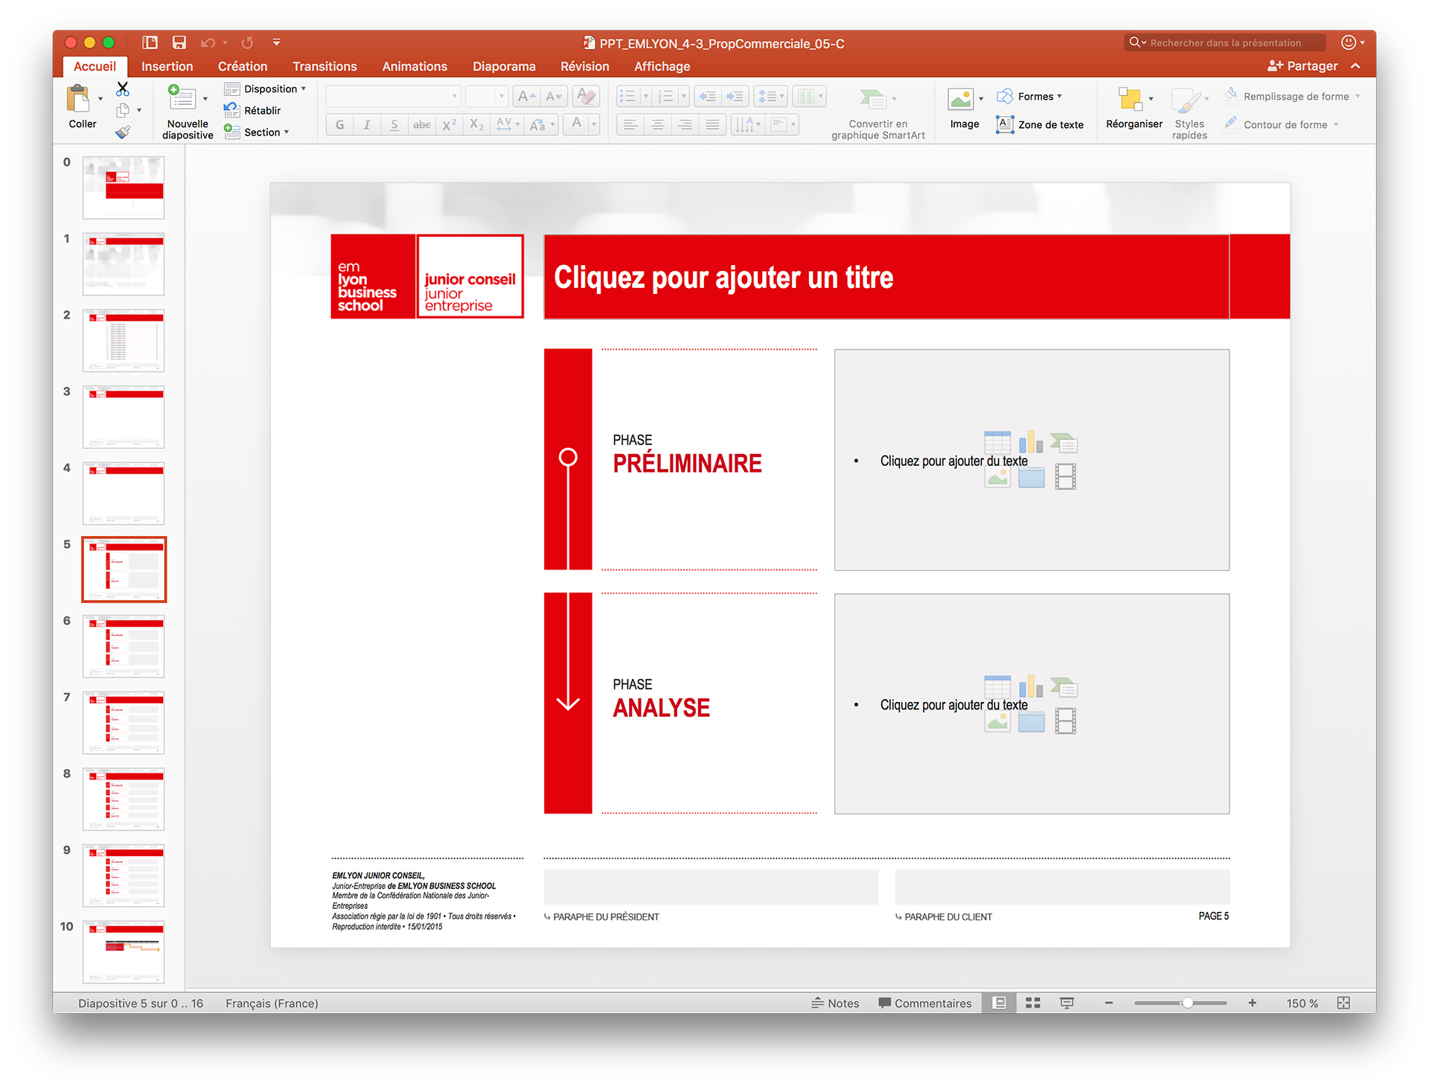Click the Nouvelle diapositive icon
This screenshot has height=1089, width=1429.
point(182,98)
